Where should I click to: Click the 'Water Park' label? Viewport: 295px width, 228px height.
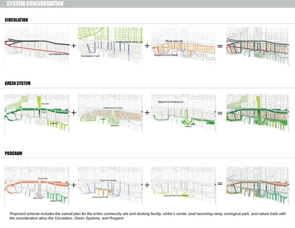(x=38, y=198)
